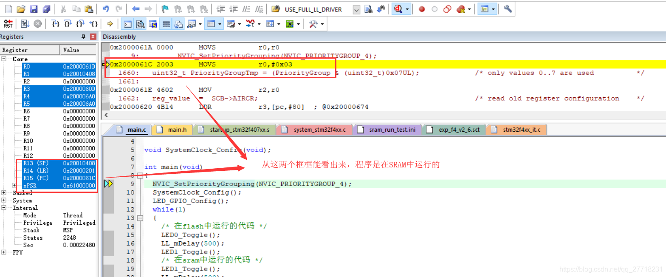
Task: Collapse the main function fold at line 8
Action: pyautogui.click(x=140, y=175)
